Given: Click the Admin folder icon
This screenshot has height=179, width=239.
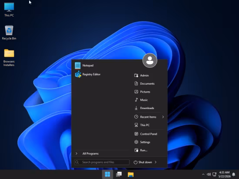Looking at the screenshot, I should click(x=136, y=76).
